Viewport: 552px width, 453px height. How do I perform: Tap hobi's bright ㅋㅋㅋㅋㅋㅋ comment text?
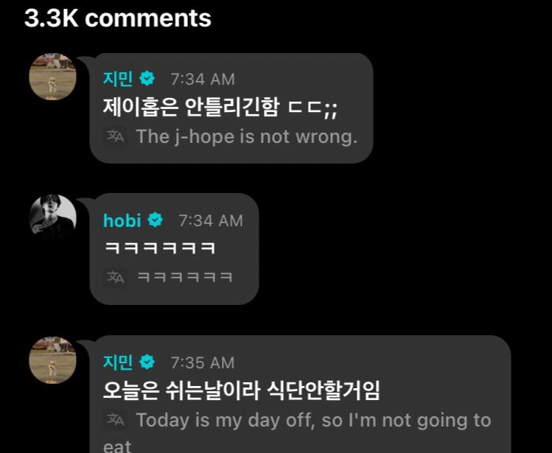[160, 247]
